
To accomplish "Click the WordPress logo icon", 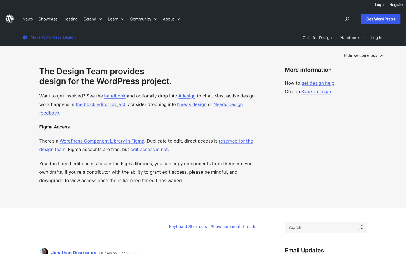I will click(10, 19).
